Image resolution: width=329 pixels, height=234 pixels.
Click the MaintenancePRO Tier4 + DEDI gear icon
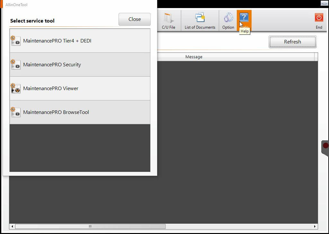[15, 41]
